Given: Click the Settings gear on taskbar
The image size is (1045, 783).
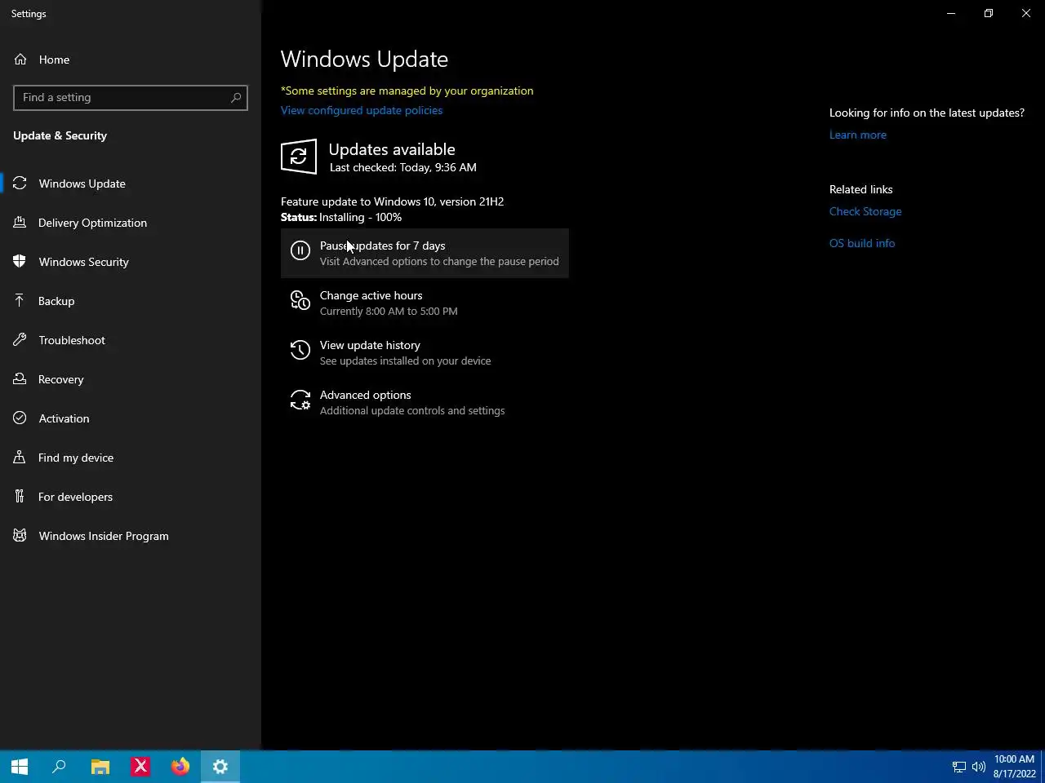Looking at the screenshot, I should click(220, 767).
